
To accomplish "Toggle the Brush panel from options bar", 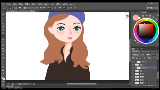I will point(15,8).
